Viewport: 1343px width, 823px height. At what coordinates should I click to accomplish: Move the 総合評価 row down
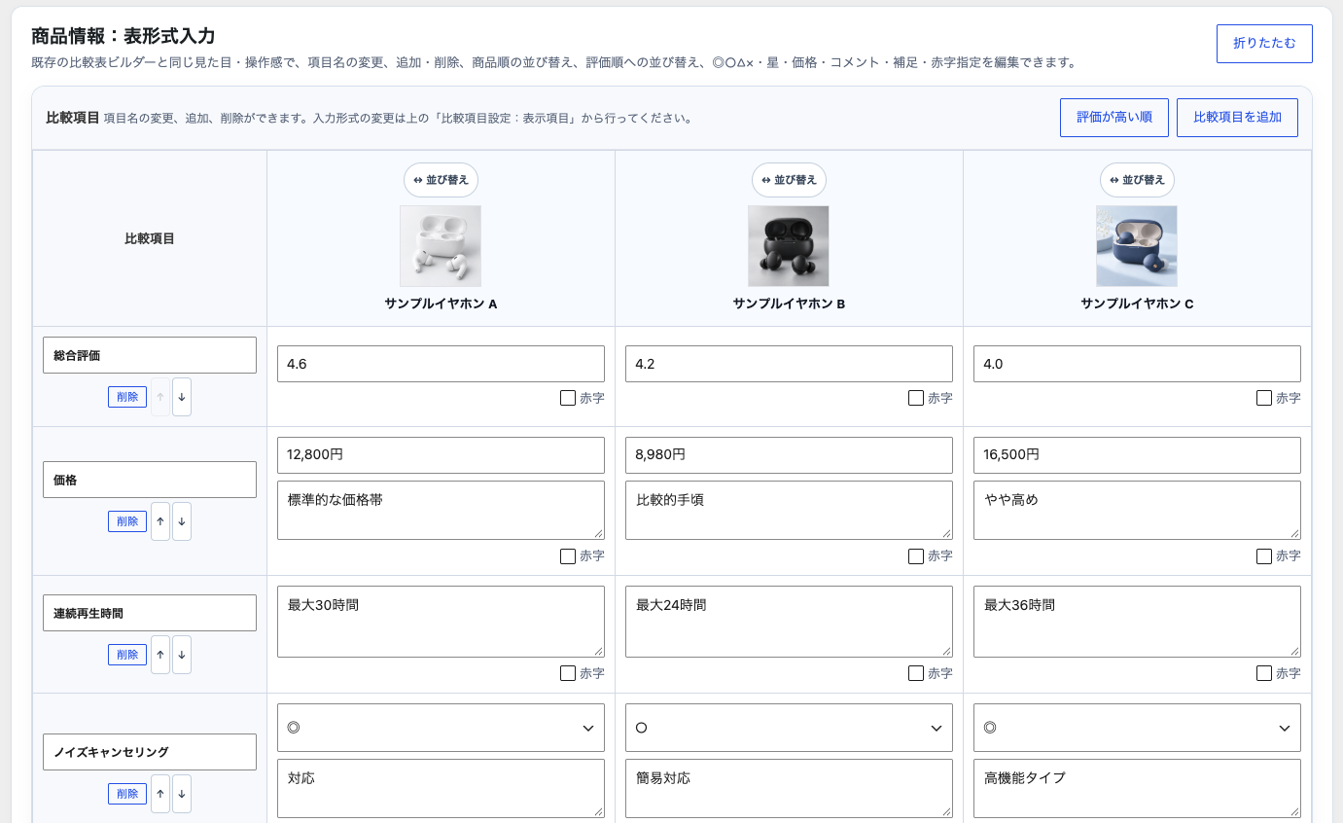point(182,397)
